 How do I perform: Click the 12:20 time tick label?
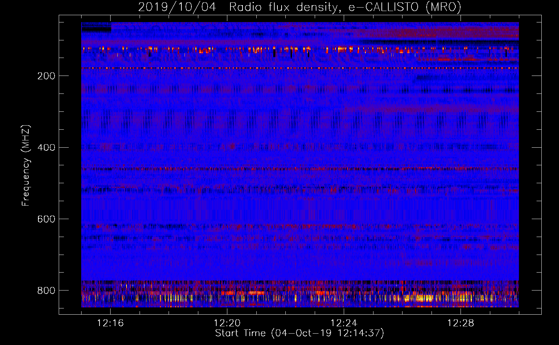click(227, 323)
